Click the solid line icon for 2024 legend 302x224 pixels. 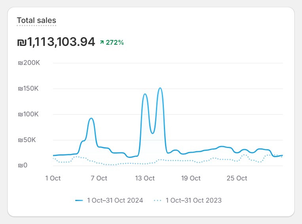pos(79,201)
